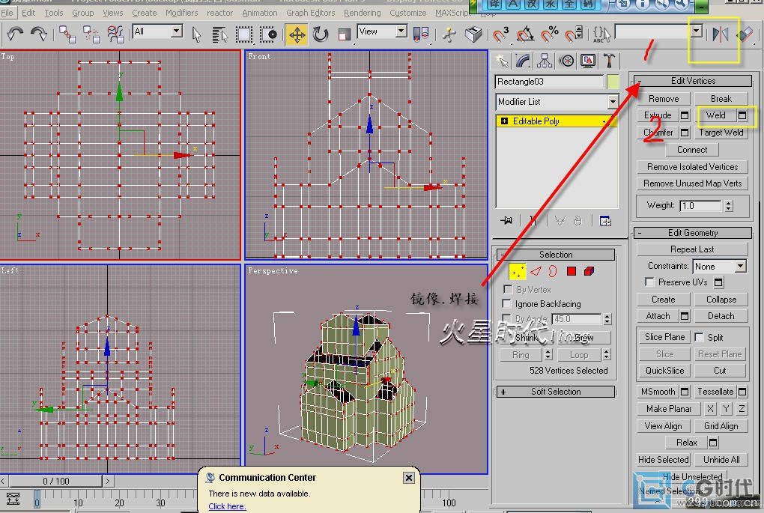Image resolution: width=764 pixels, height=513 pixels.
Task: Click the Align tool in the toolbar
Action: click(x=745, y=34)
